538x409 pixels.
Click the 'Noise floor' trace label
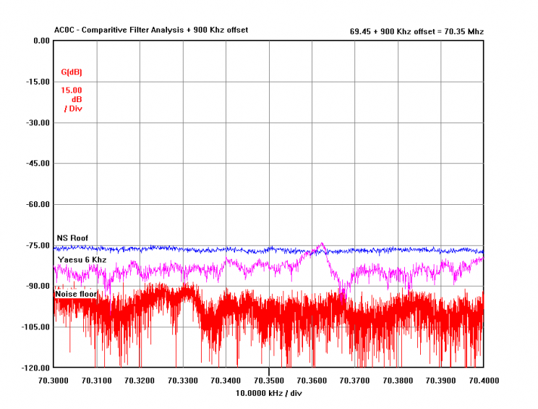pos(76,294)
